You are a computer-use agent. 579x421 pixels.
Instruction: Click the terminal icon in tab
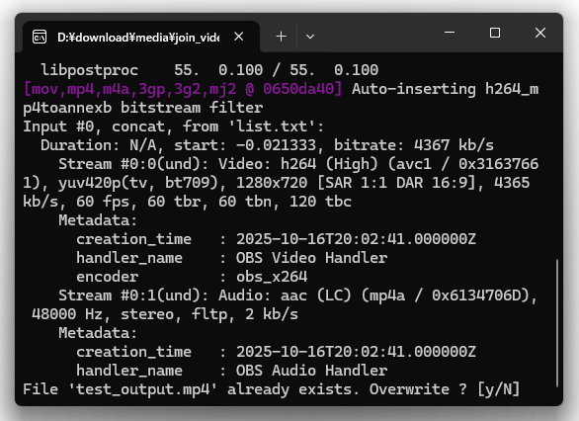coord(40,37)
